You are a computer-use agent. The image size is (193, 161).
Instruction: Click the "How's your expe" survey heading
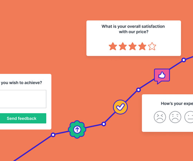[x=177, y=104]
